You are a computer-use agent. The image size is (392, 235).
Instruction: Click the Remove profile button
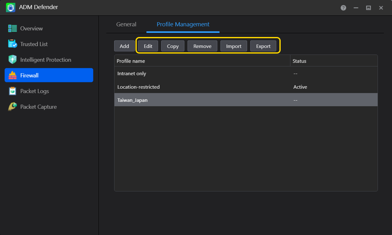coord(202,46)
